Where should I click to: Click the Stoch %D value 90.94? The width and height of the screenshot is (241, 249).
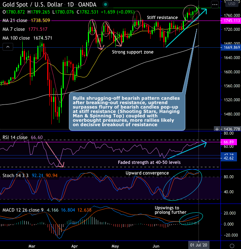(52, 176)
